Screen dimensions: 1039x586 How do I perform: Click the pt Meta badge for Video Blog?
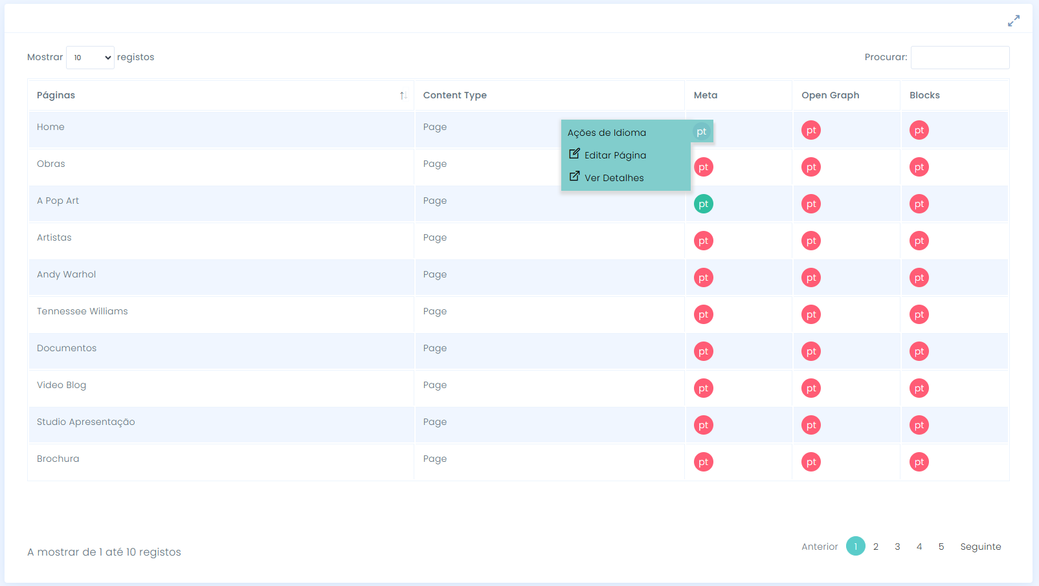coord(703,389)
